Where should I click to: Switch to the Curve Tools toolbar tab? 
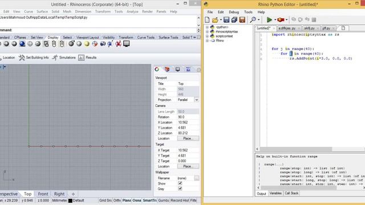click(146, 38)
